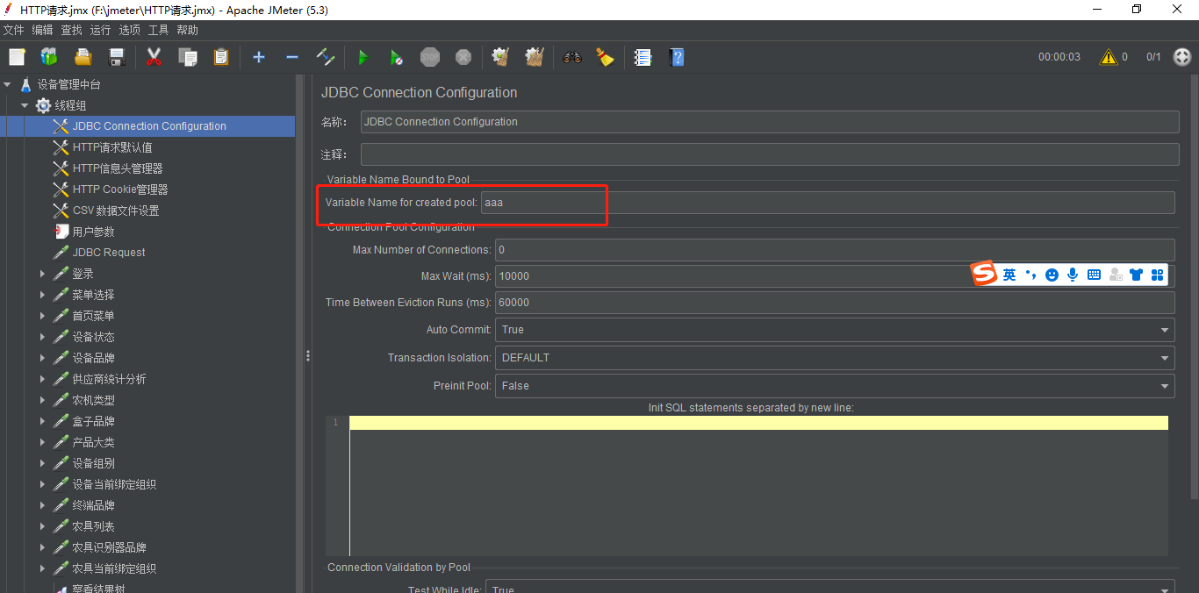
Task: Click the 名称 name input field
Action: 770,122
